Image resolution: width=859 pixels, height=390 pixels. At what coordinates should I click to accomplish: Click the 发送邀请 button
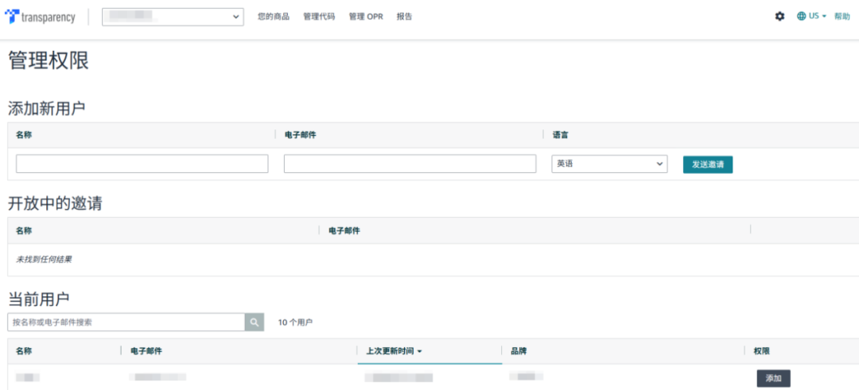coord(708,164)
